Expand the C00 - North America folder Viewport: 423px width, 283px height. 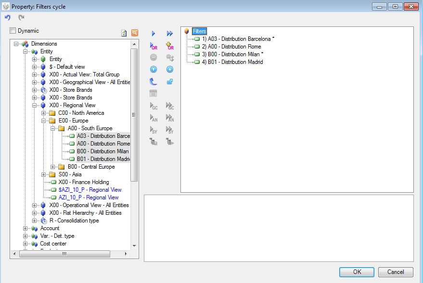tap(43, 113)
